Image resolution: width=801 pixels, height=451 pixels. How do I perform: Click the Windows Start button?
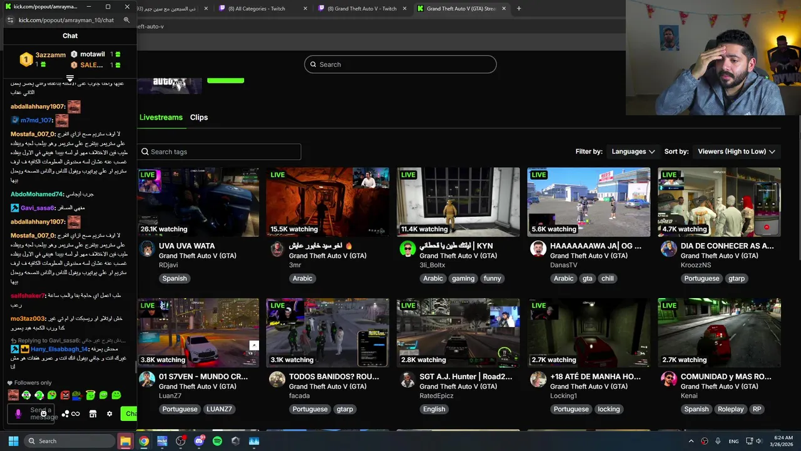(13, 441)
